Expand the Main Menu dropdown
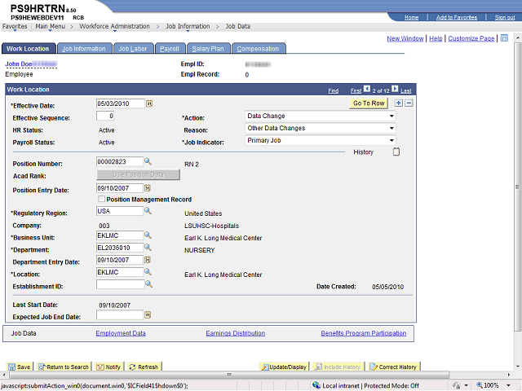 pyautogui.click(x=51, y=27)
